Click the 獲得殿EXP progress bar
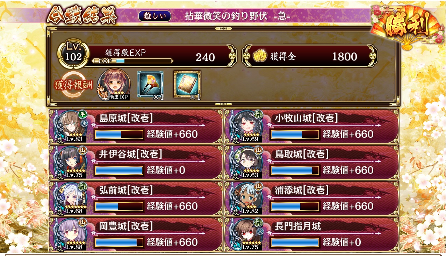The height and width of the screenshot is (256, 446). coord(132,61)
